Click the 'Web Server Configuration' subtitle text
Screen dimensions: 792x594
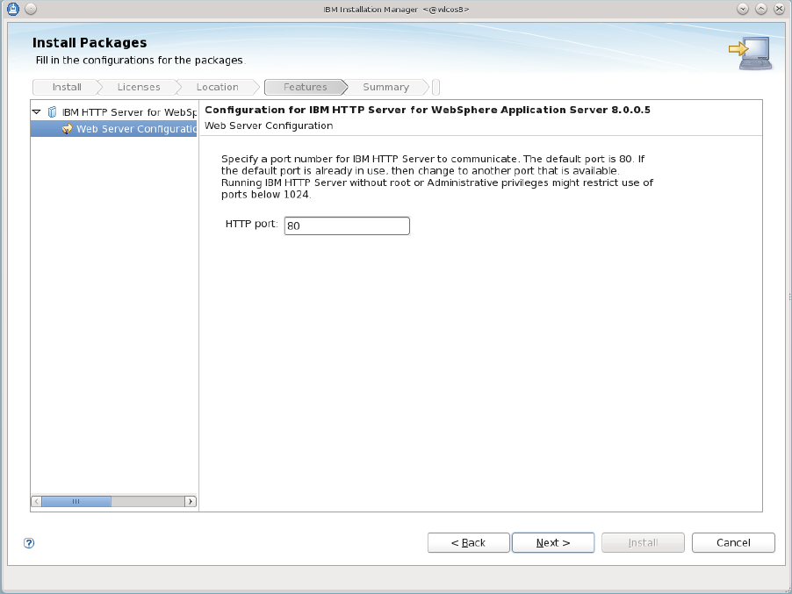coord(269,125)
